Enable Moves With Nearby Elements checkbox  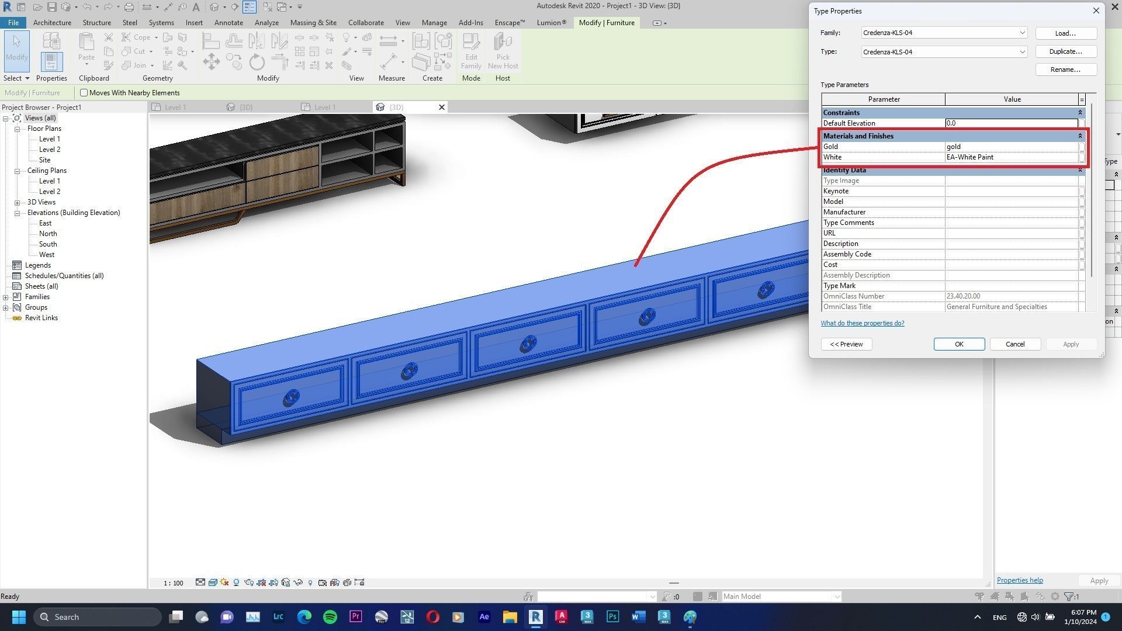[84, 93]
